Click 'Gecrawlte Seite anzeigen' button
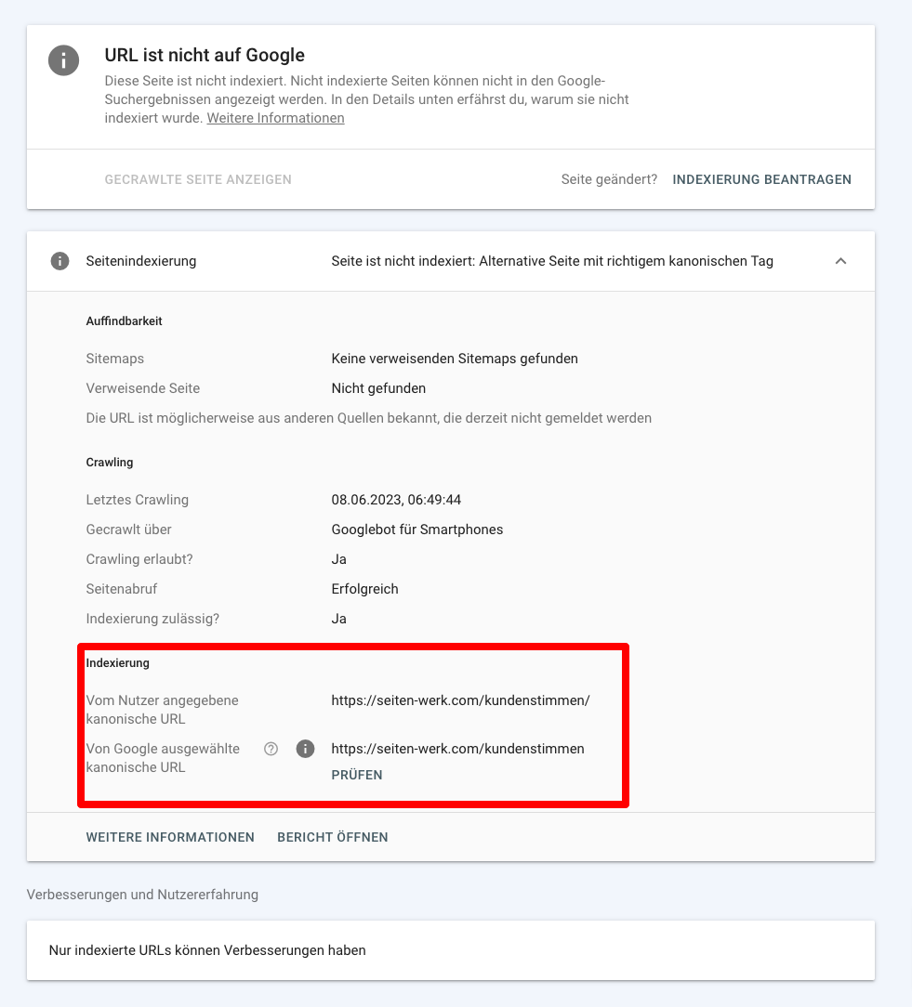Viewport: 912px width, 1007px height. click(x=198, y=179)
